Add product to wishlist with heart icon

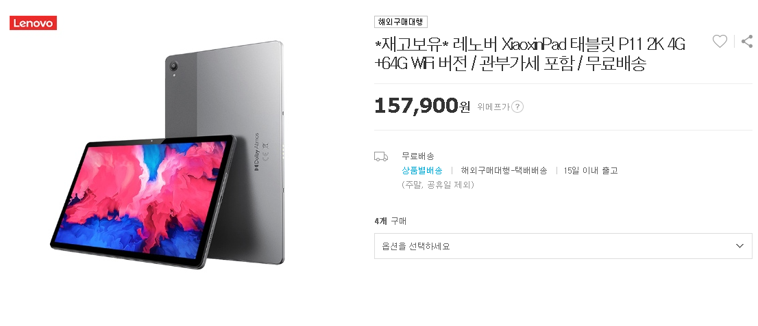[x=720, y=42]
